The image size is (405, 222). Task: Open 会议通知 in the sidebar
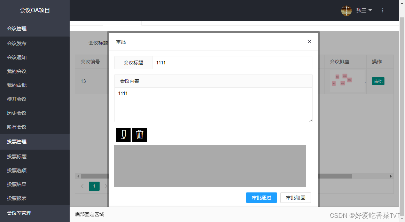[x=35, y=57]
